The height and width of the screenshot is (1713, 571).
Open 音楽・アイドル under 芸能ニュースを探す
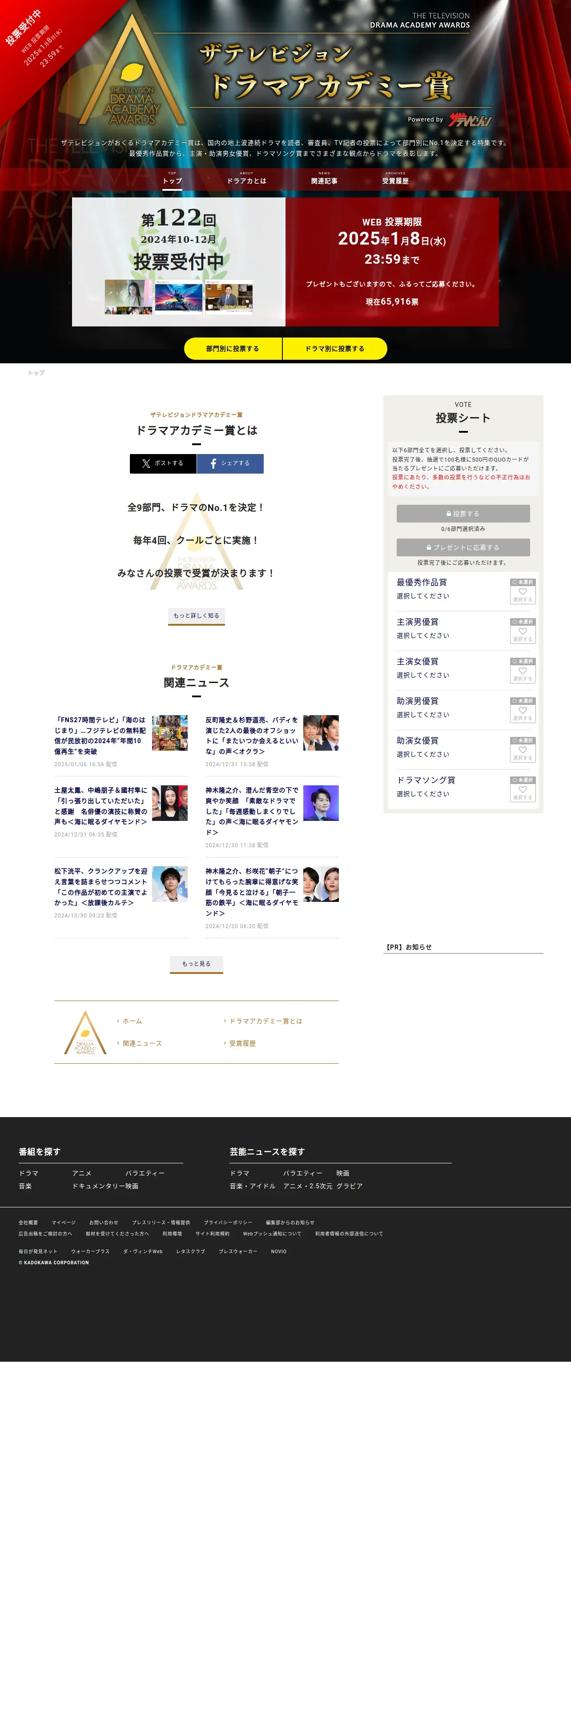tap(253, 1186)
